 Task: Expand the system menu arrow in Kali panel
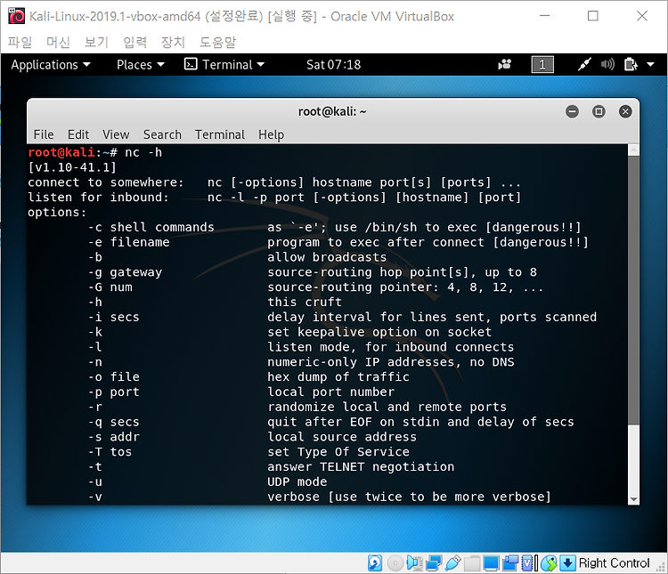(650, 65)
